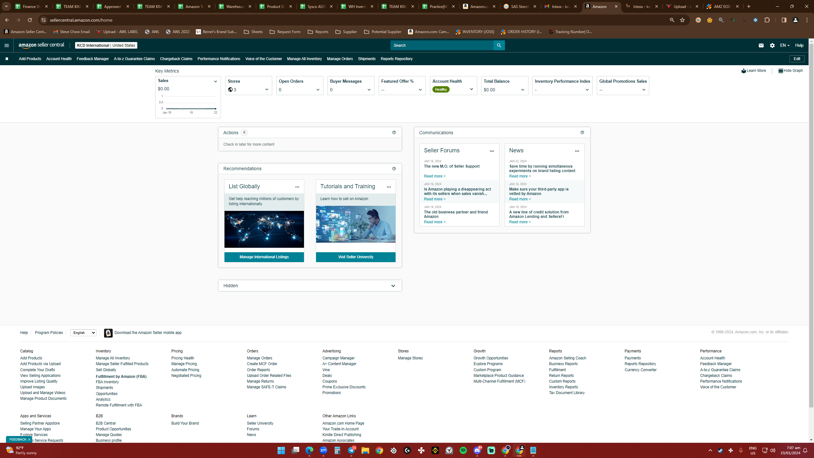
Task: Open Manage All Inventory in favorites bar
Action: point(304,59)
